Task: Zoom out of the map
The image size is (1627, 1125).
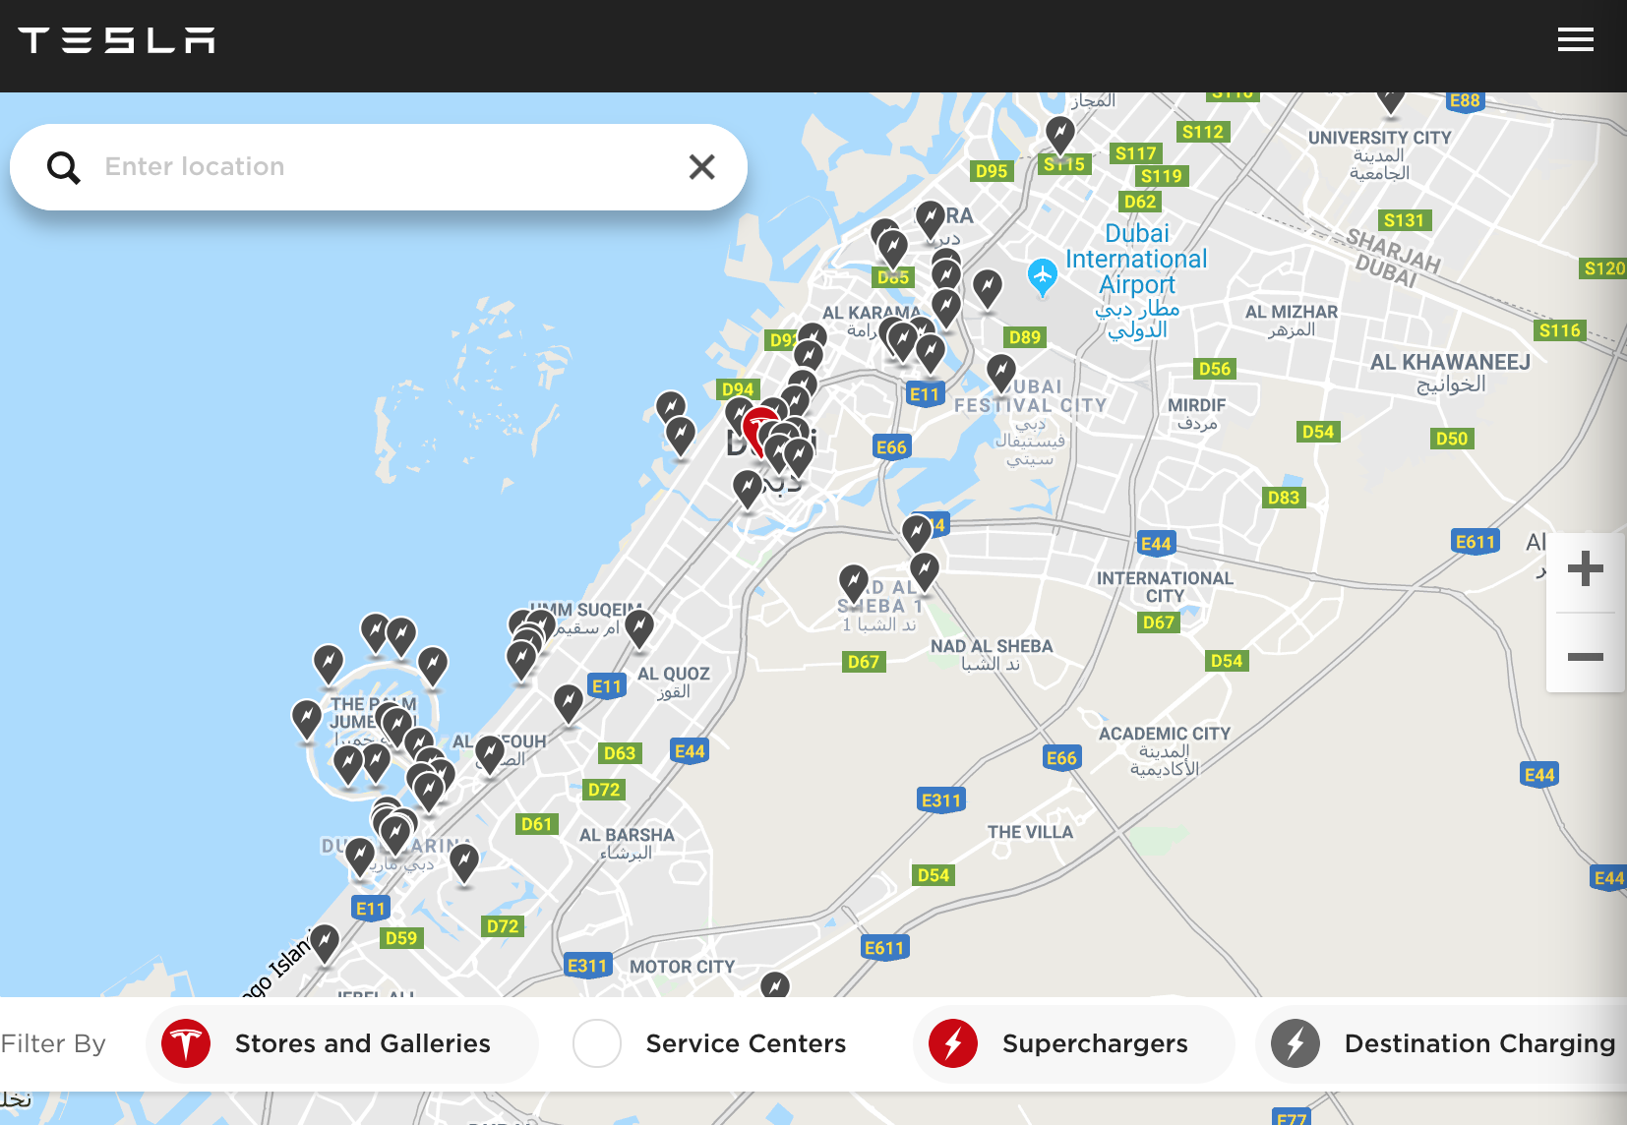Action: [x=1585, y=656]
